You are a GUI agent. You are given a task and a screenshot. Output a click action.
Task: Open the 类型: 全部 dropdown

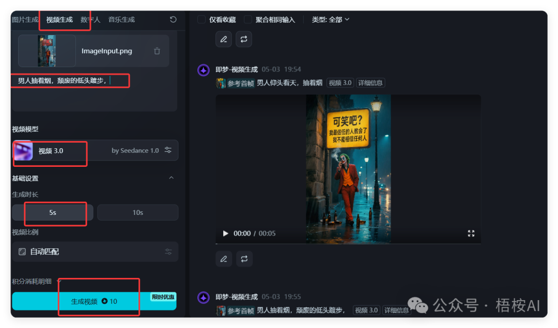tap(331, 20)
